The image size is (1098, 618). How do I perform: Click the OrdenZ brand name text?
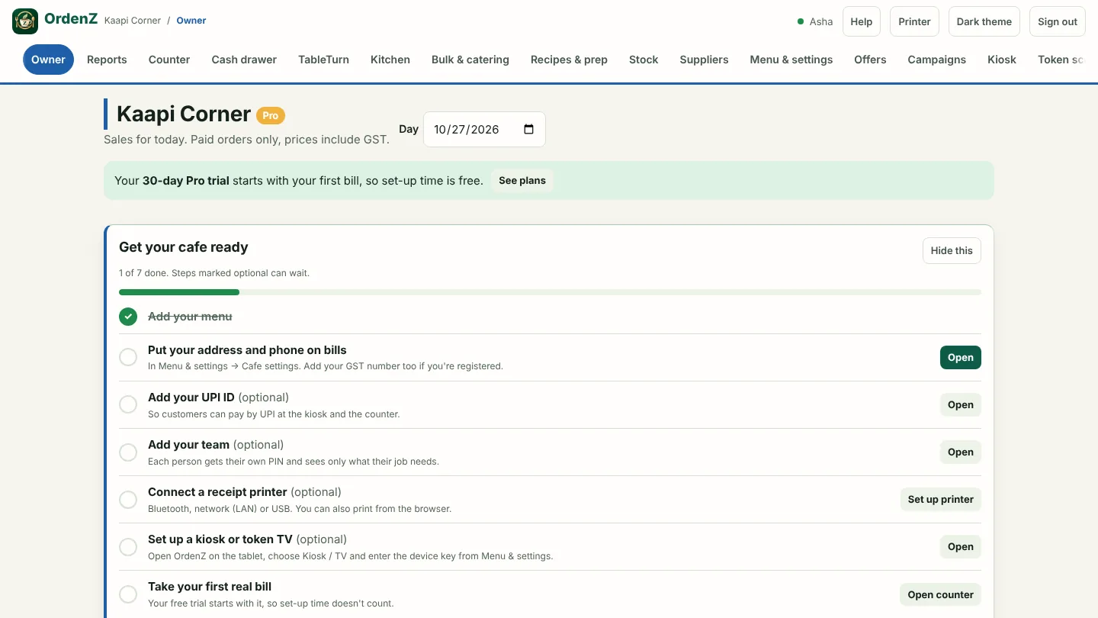(71, 19)
